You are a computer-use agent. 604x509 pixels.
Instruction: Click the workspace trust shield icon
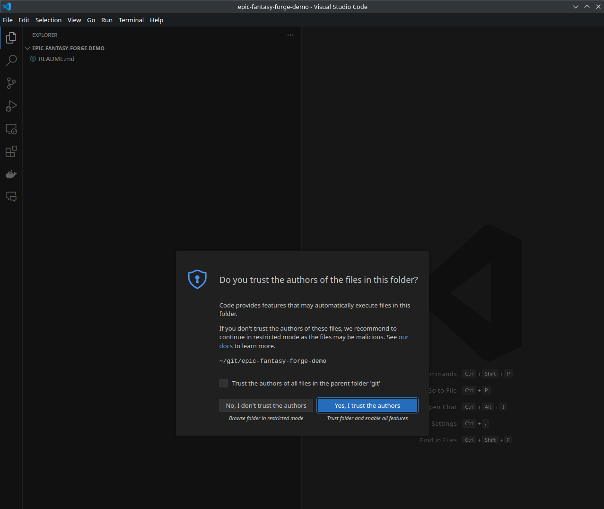[x=197, y=279]
